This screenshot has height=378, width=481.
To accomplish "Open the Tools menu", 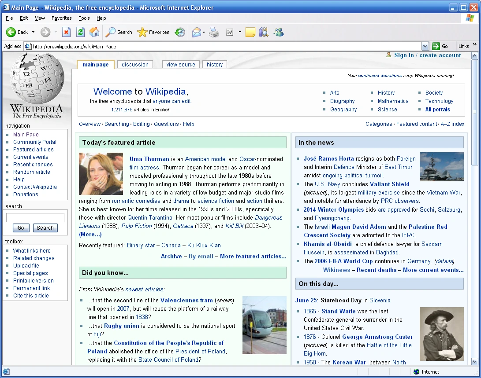I will (x=84, y=18).
